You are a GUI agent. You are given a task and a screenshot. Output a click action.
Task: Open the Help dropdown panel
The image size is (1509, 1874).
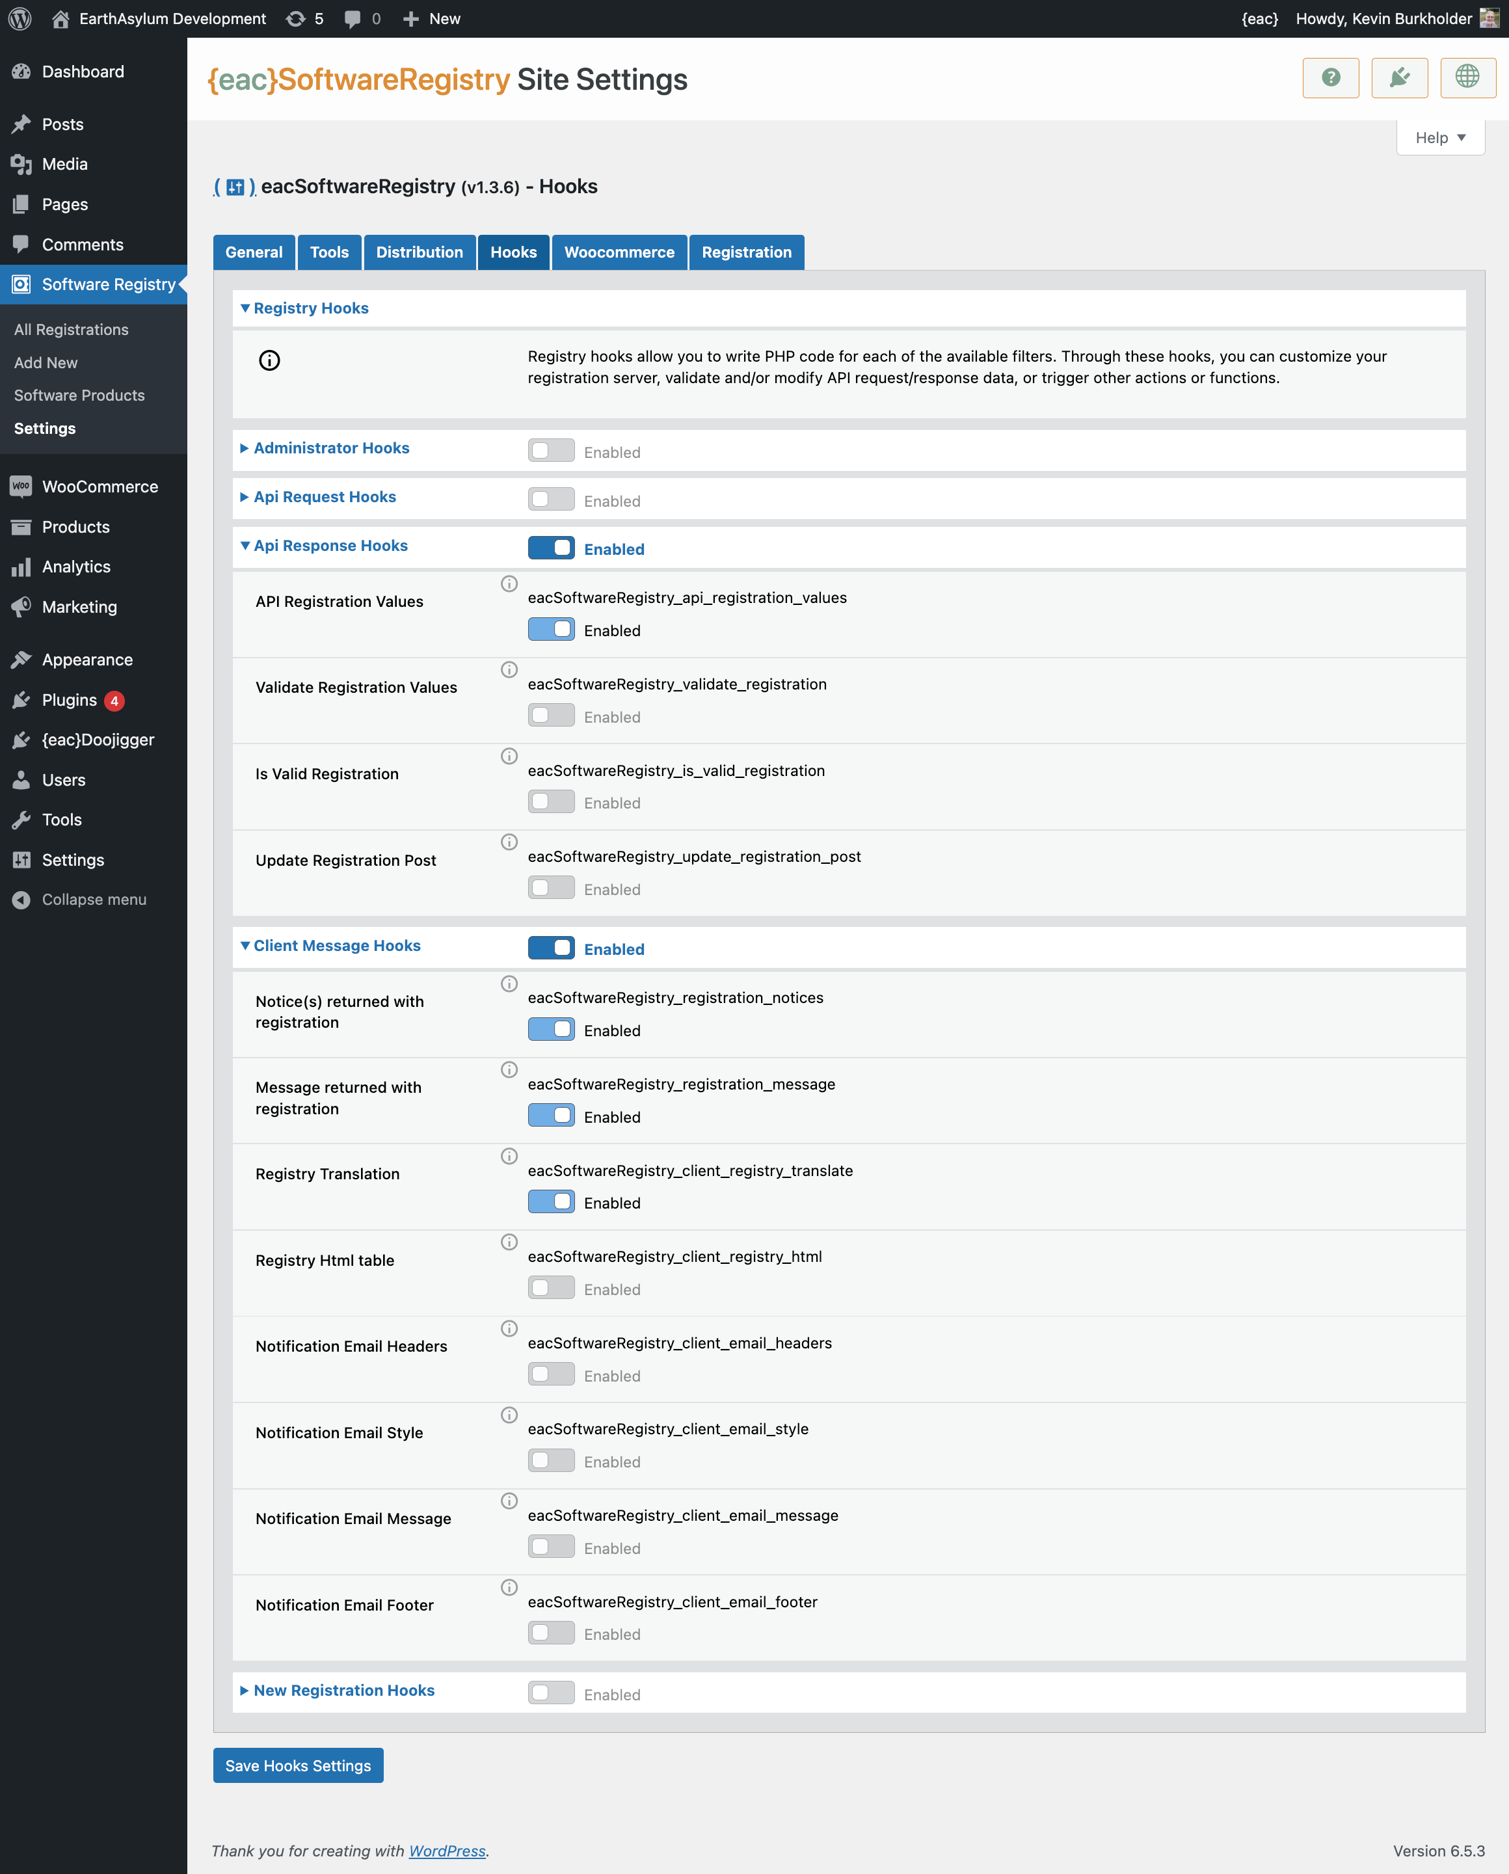(1440, 137)
